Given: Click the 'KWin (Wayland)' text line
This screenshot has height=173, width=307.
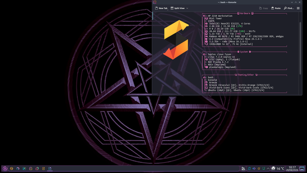Looking at the screenshot, I should point(217,64).
